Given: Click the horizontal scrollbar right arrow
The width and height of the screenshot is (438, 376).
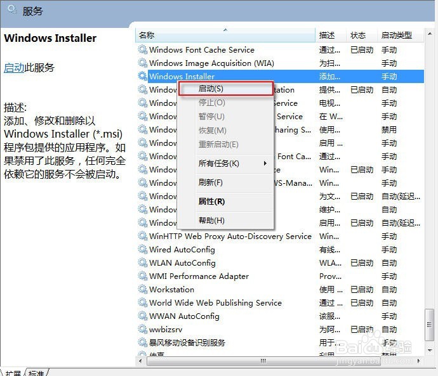Looking at the screenshot, I should (419, 361).
